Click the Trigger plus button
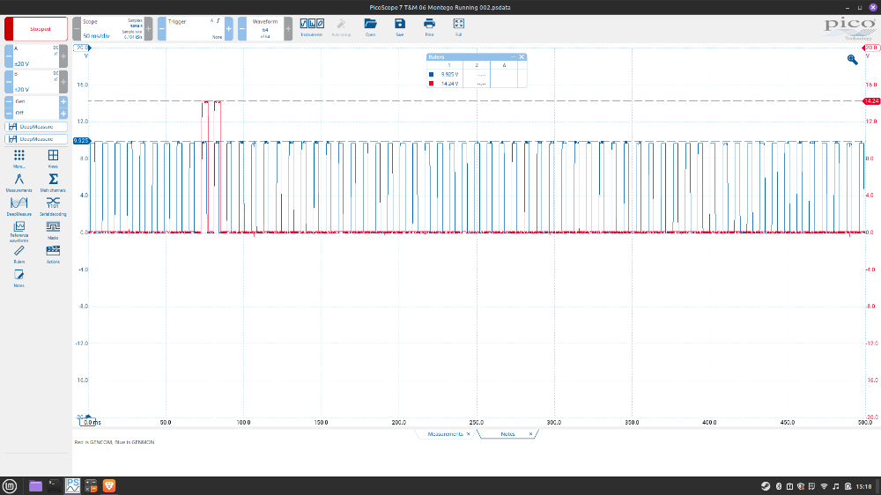Screen dimensions: 881x495 [229, 29]
